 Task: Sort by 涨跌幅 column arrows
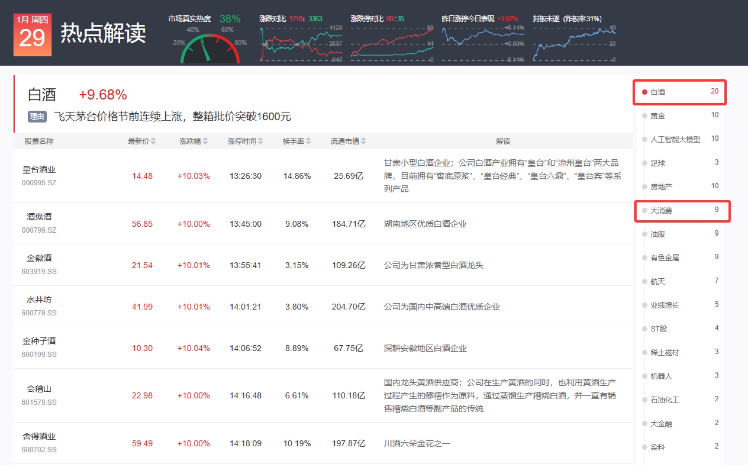(205, 141)
